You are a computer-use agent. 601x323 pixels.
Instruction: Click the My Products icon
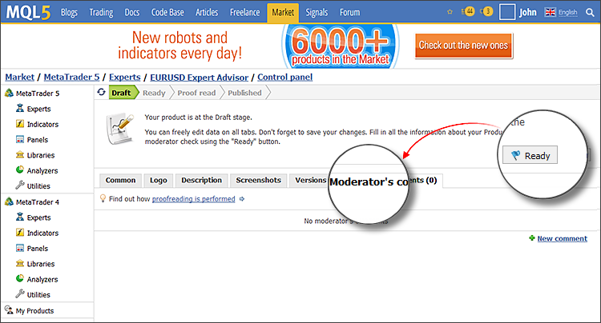(9, 309)
